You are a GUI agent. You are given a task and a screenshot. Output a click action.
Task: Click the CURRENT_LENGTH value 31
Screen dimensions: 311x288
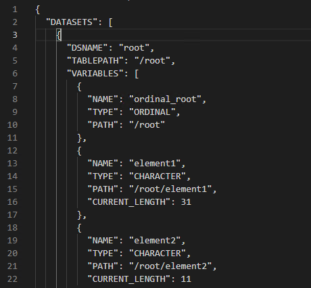[x=186, y=202]
